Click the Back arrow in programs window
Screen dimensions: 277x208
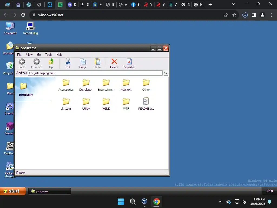coord(22,63)
